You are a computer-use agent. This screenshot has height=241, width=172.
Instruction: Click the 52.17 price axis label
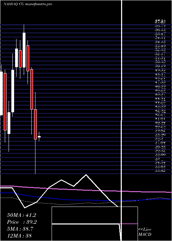point(160,54)
